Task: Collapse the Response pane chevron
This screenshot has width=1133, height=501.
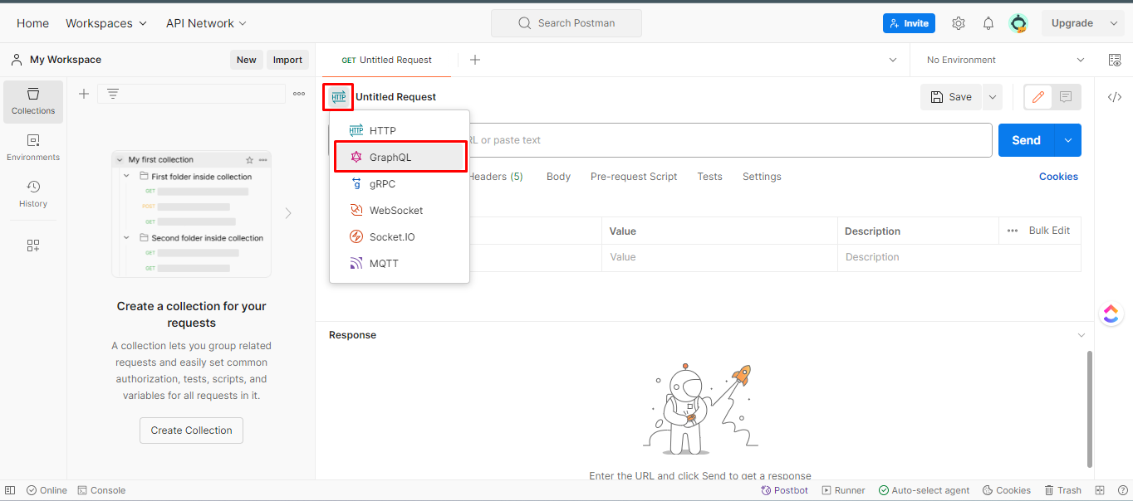Action: pyautogui.click(x=1081, y=335)
